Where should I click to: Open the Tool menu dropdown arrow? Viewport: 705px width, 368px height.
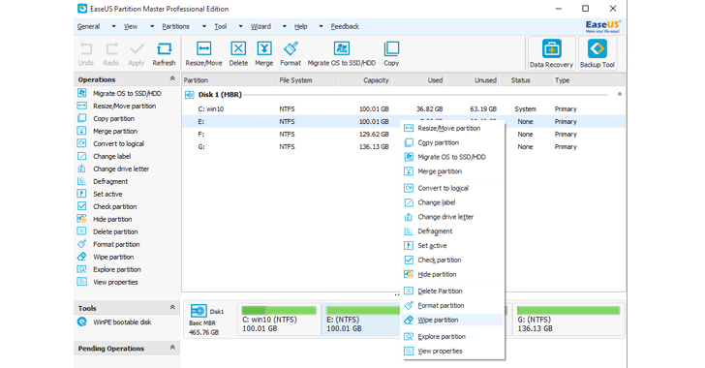coord(240,26)
